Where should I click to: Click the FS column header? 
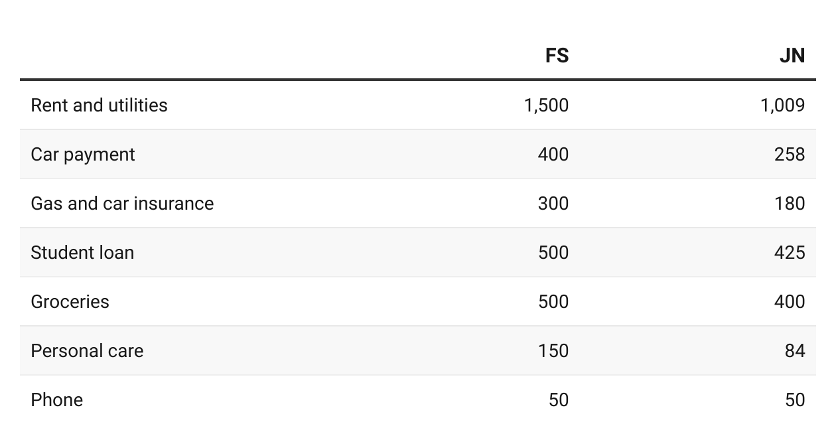(557, 56)
